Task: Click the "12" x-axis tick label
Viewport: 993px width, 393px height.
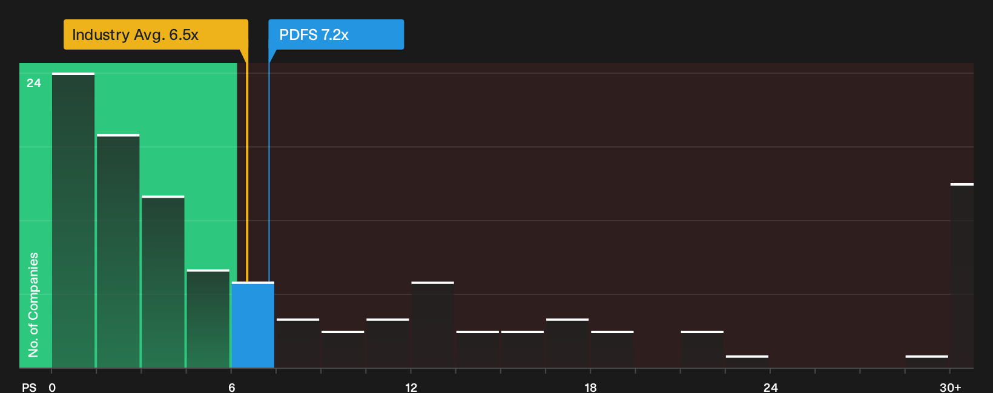Action: tap(411, 388)
